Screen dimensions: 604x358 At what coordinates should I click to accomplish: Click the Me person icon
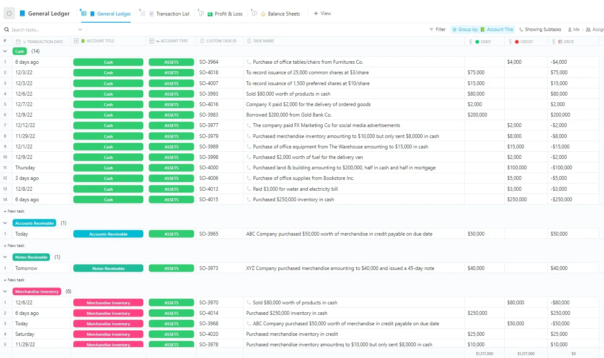pyautogui.click(x=570, y=30)
